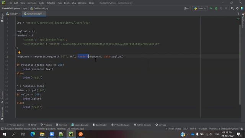Screen dimensions: 245x138
Task: Open the Problems tool window
Action: (46, 125)
